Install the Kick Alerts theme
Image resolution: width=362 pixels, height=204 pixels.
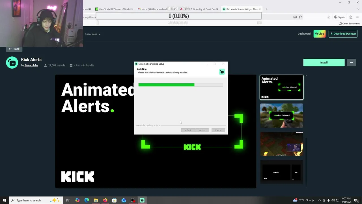[x=324, y=63]
